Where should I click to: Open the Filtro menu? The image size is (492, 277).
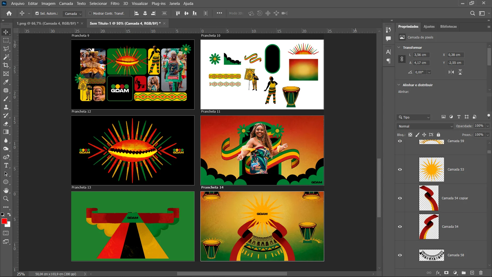pyautogui.click(x=115, y=3)
